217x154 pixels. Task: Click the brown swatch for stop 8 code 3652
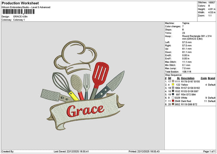pos(173,104)
